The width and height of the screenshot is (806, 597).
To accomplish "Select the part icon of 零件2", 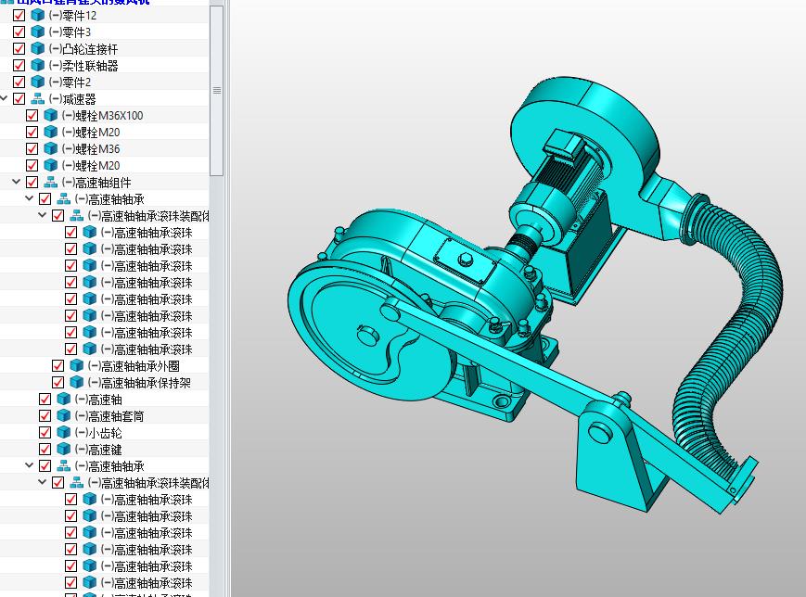I will point(37,83).
